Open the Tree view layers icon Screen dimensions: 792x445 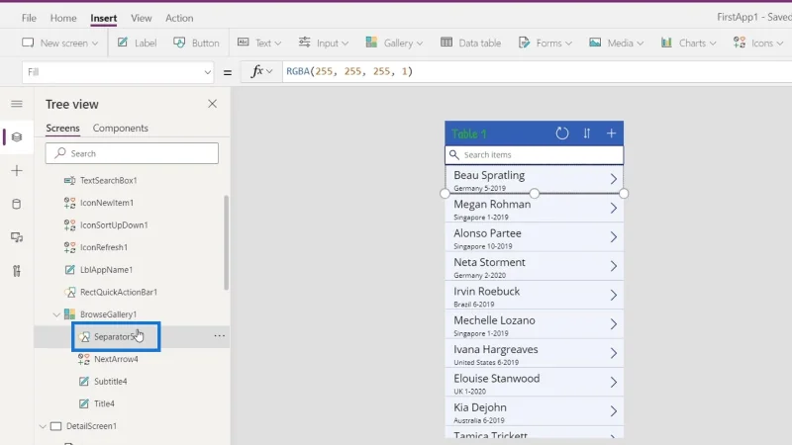click(17, 137)
